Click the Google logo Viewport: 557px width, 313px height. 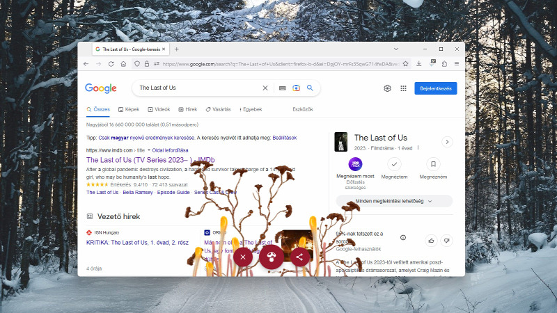tap(101, 88)
